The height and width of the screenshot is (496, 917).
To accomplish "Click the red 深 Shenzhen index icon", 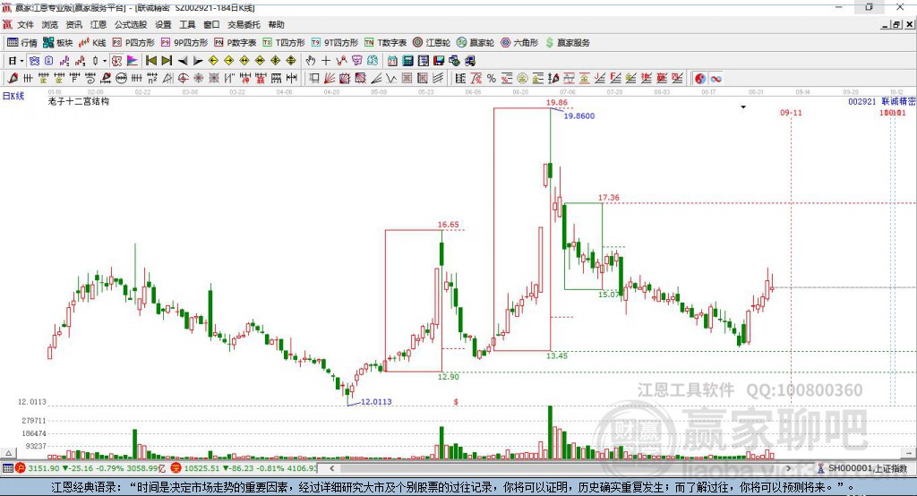I will tap(176, 468).
